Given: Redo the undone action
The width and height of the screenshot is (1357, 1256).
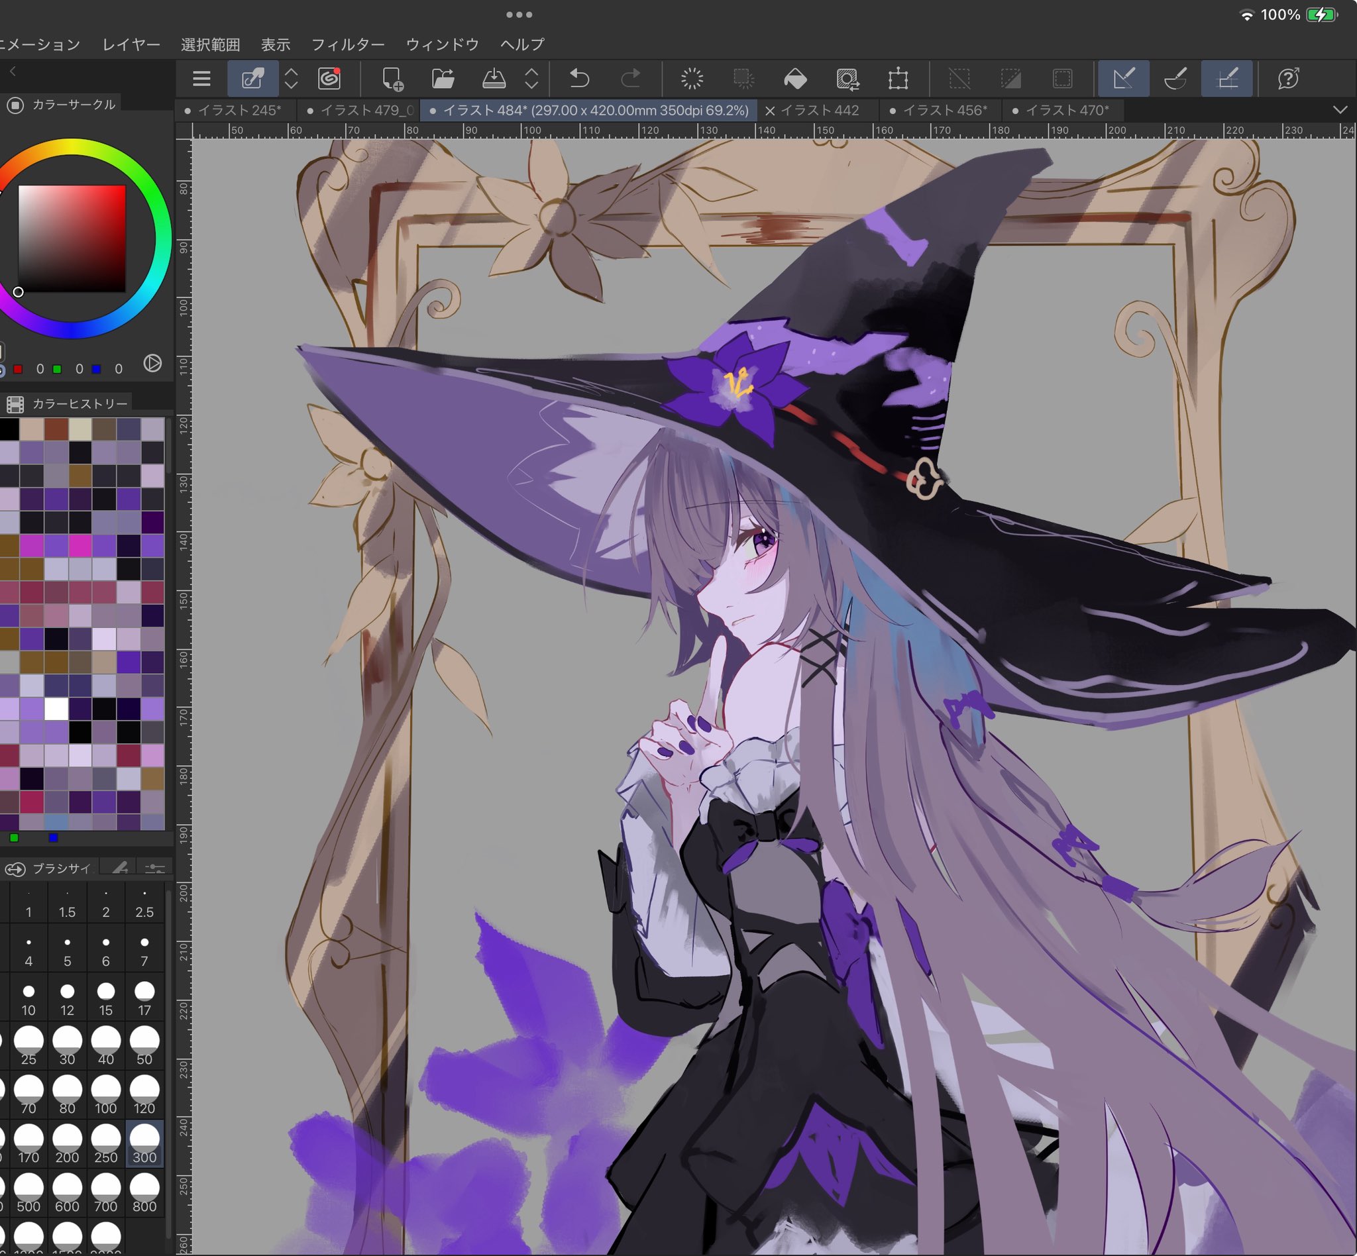Looking at the screenshot, I should [630, 79].
